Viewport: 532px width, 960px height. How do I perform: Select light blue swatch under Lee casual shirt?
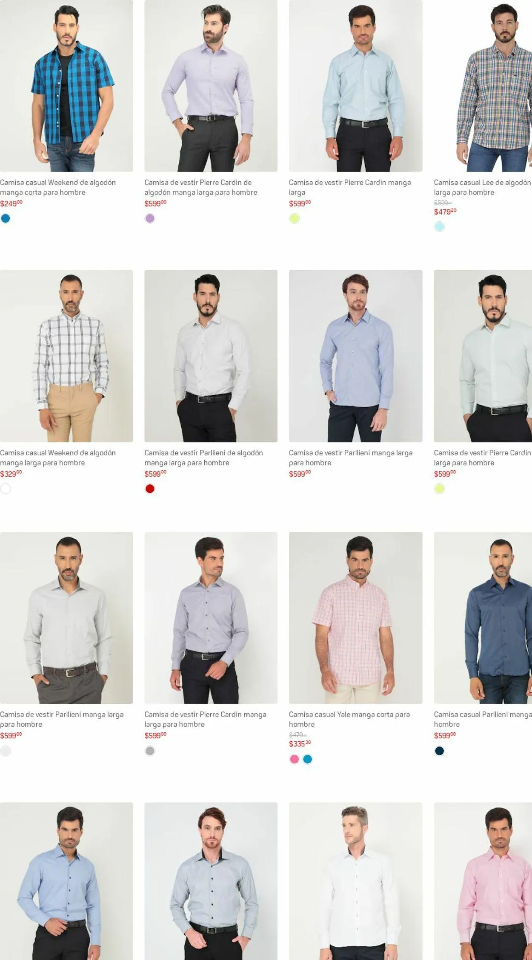point(439,227)
